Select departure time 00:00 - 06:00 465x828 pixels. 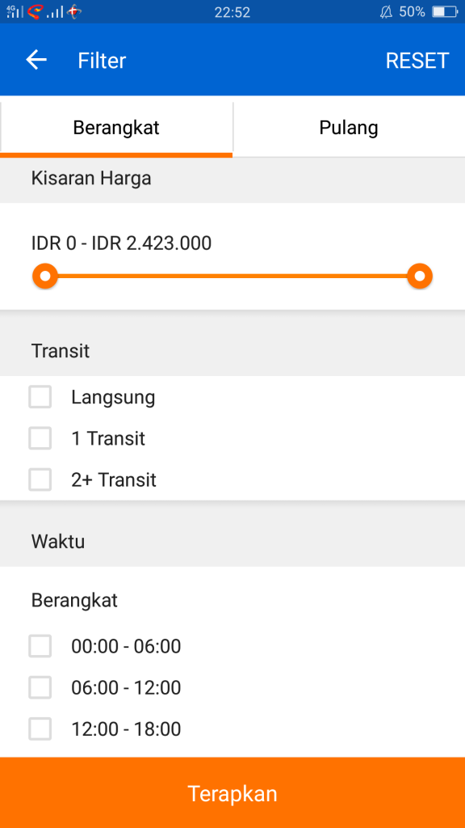click(40, 646)
